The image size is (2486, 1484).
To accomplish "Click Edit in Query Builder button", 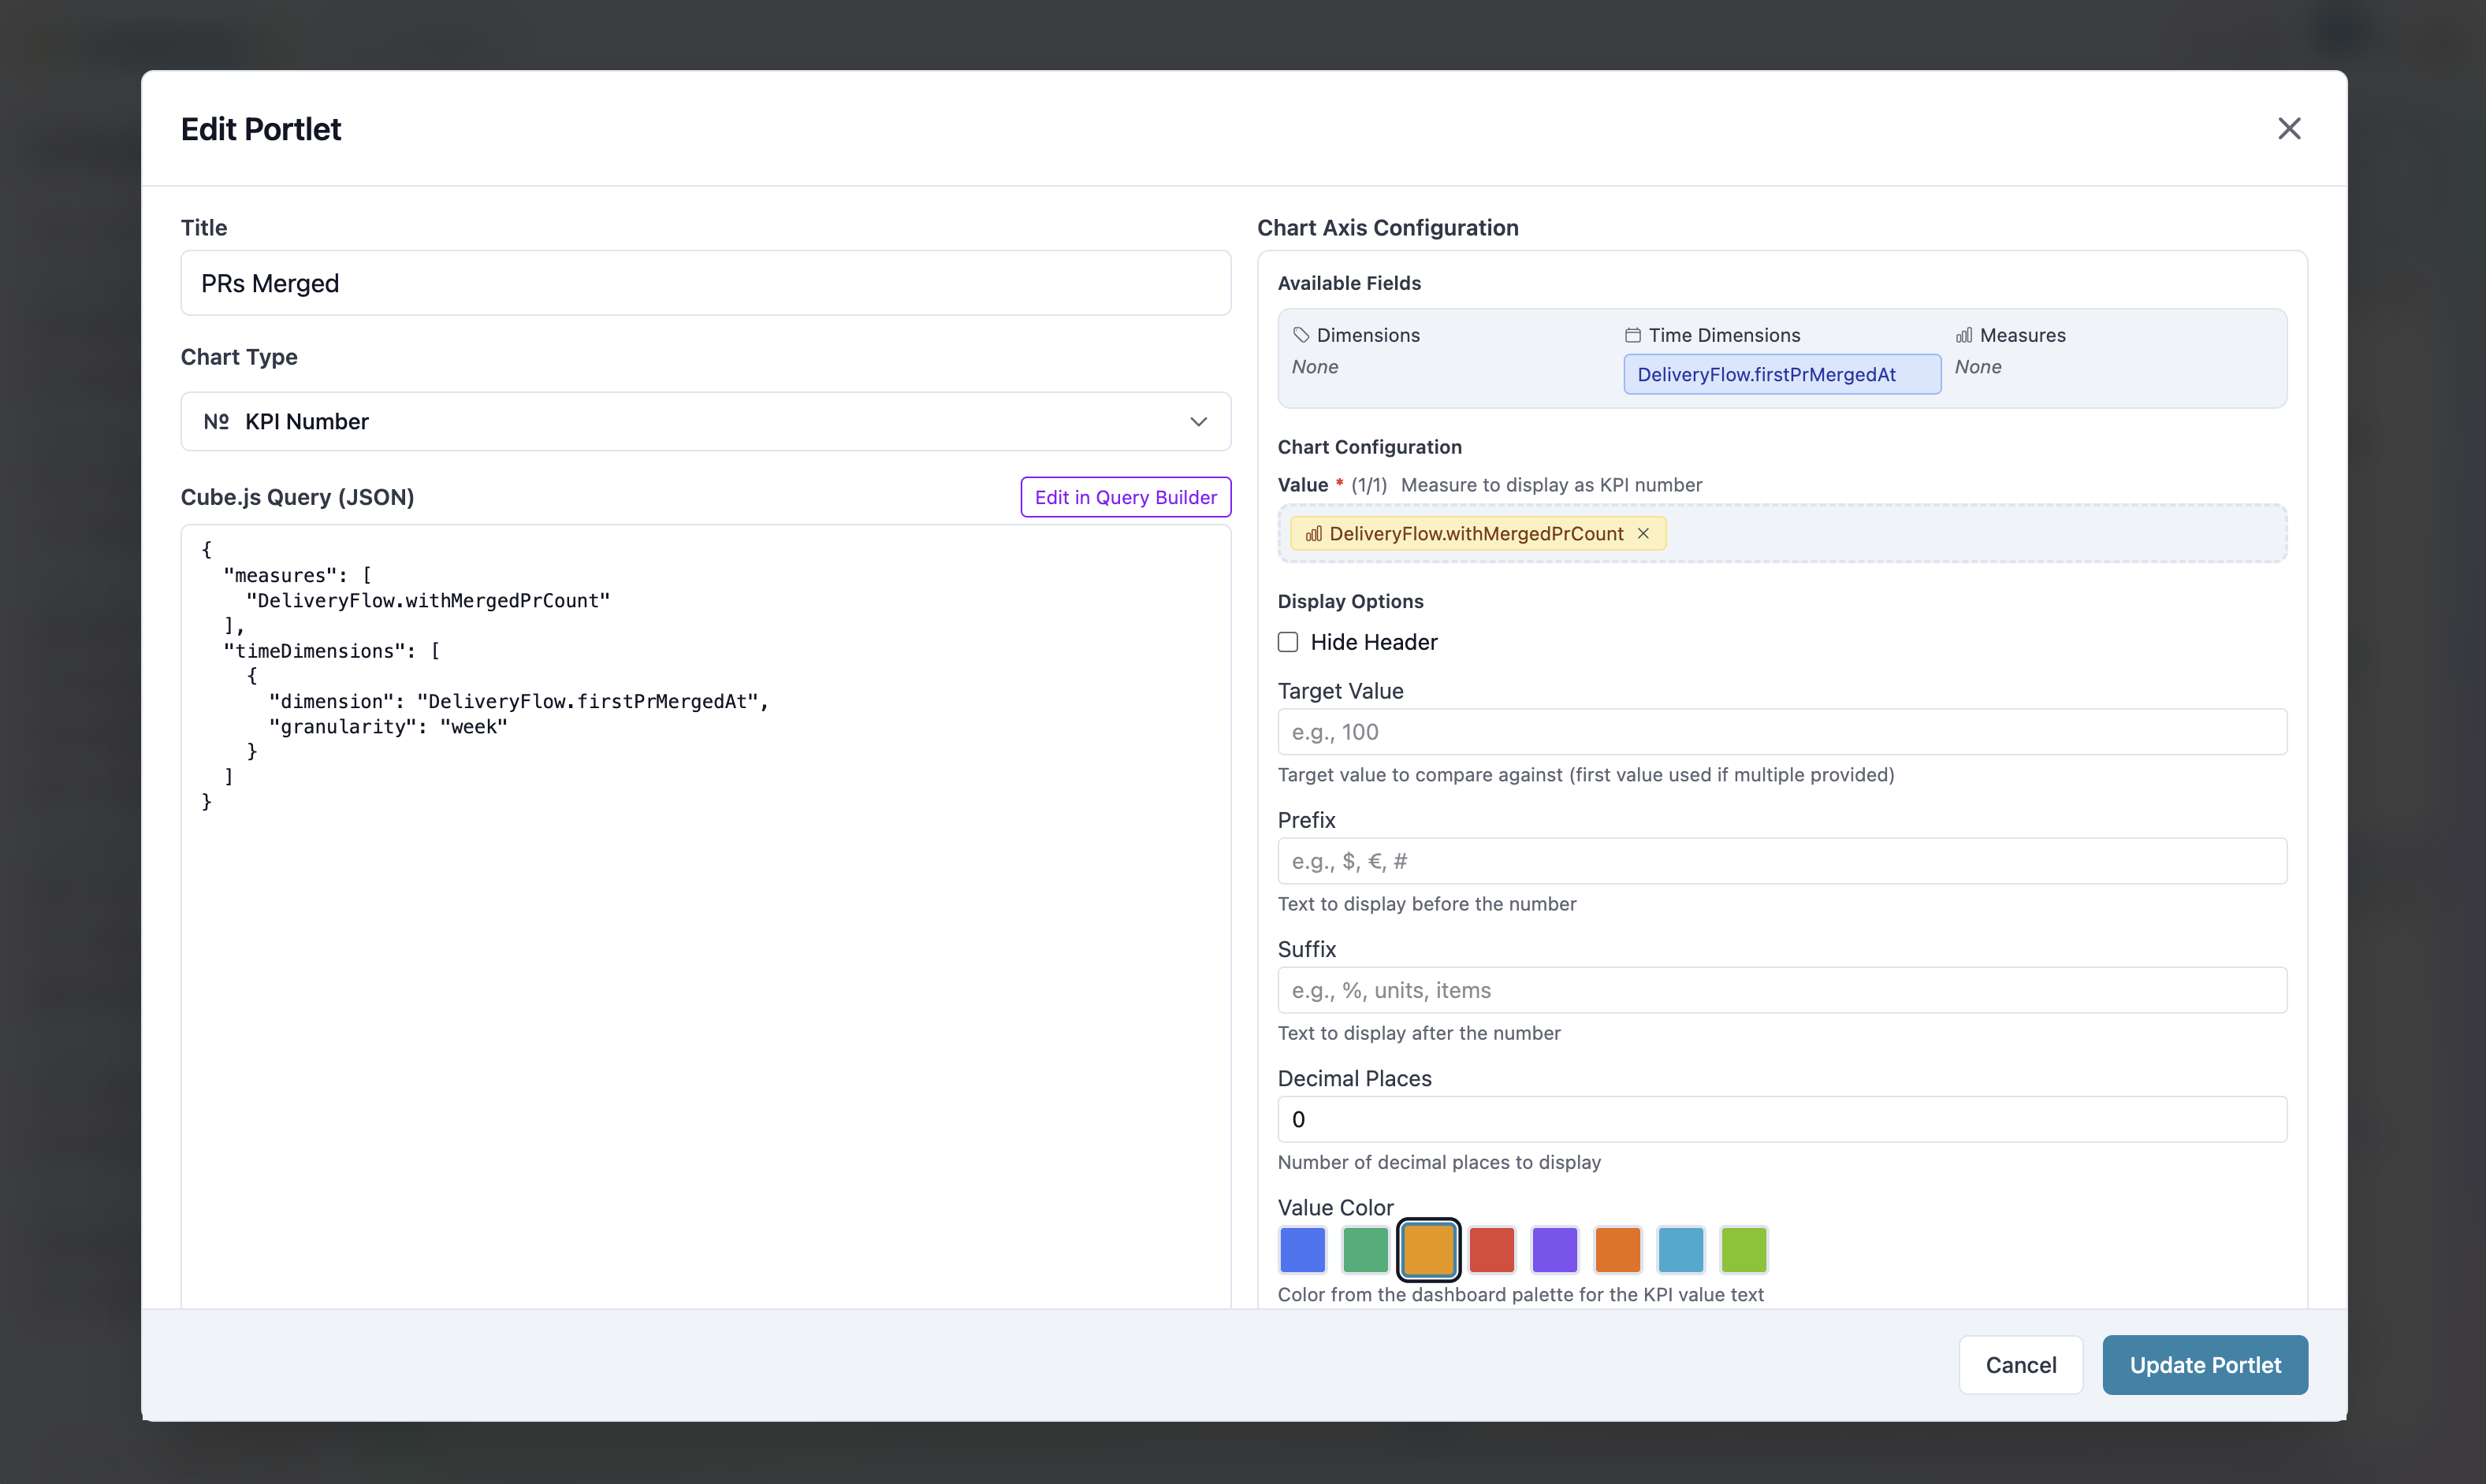I will tap(1125, 497).
